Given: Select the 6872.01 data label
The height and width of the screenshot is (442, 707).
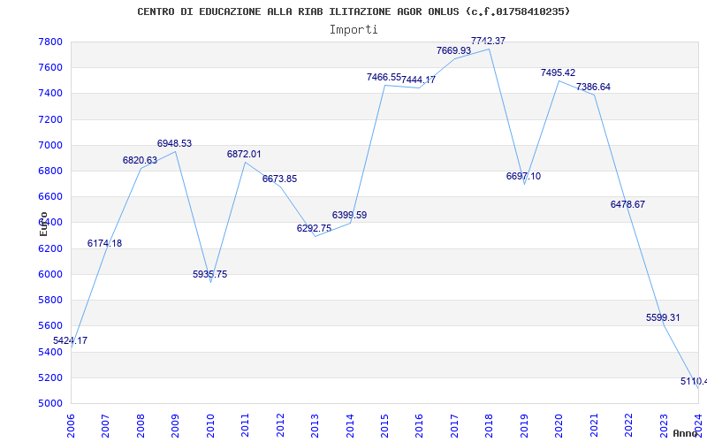Looking at the screenshot, I should [x=244, y=154].
